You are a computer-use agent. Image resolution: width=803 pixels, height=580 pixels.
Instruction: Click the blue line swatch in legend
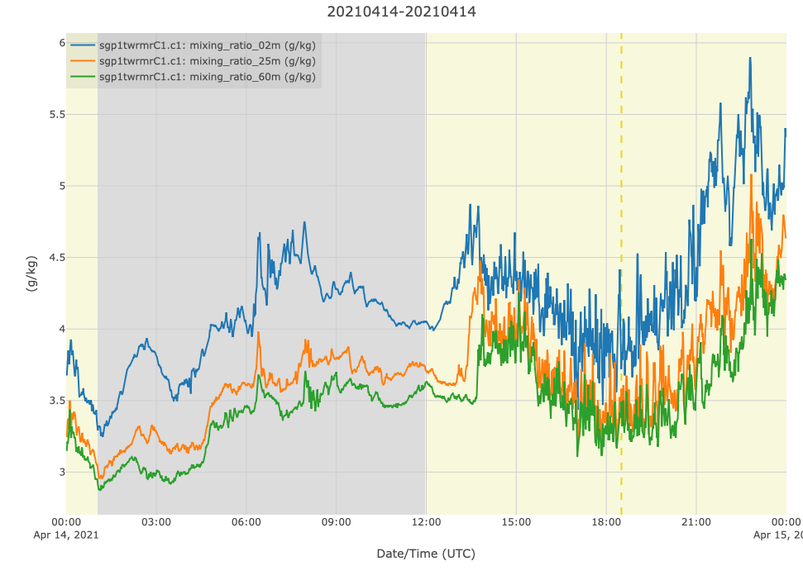(83, 45)
